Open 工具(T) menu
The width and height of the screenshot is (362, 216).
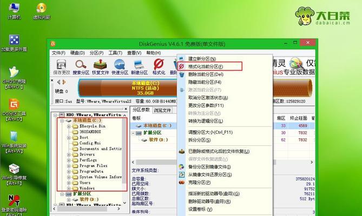(115, 53)
